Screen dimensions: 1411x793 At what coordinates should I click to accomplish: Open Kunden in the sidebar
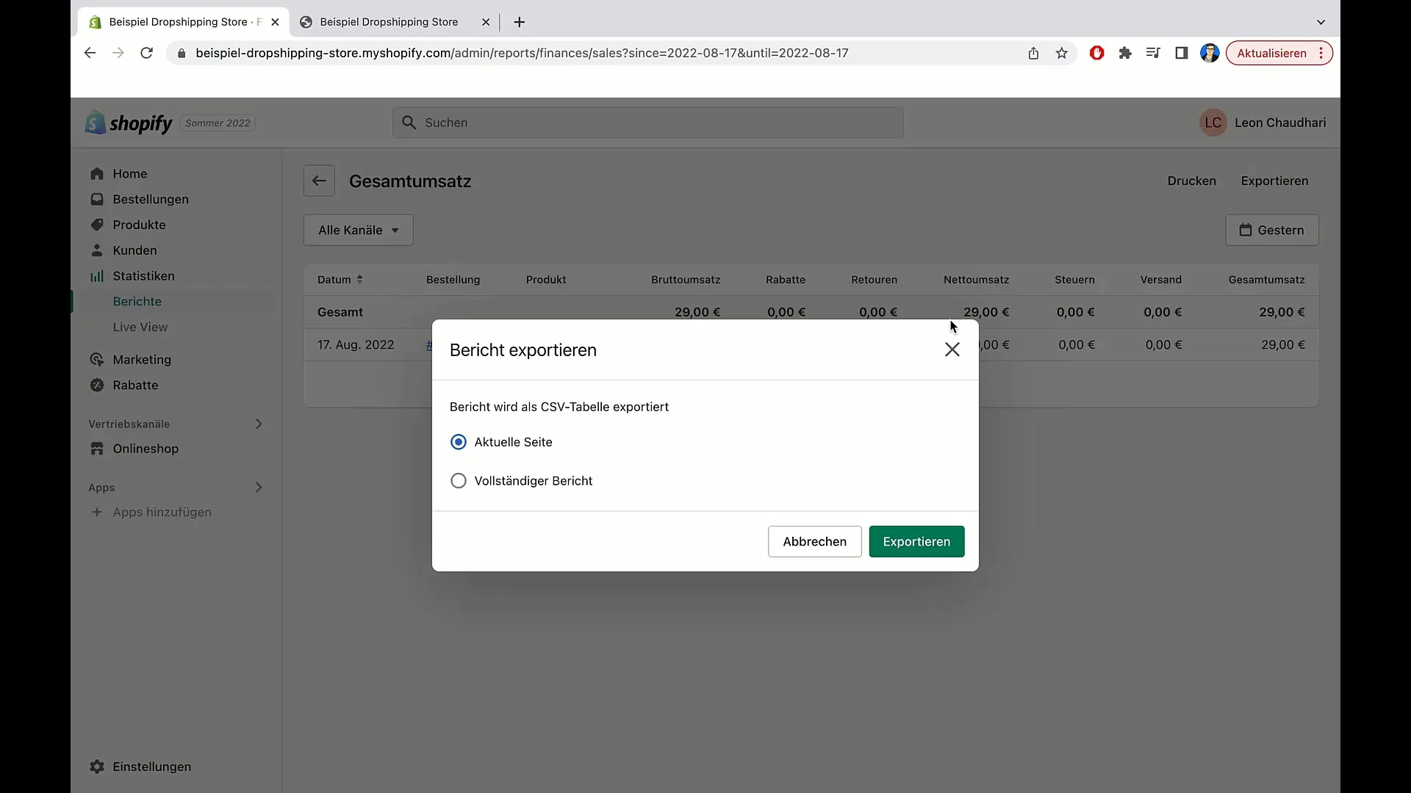tap(134, 250)
